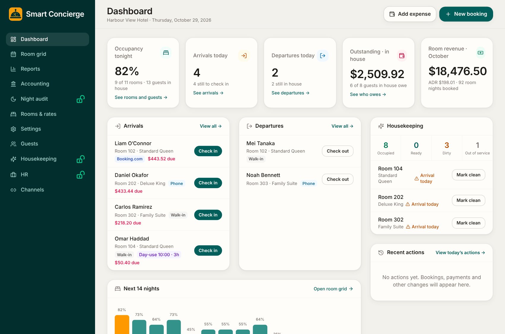Click View all in Arrivals panel

[211, 126]
